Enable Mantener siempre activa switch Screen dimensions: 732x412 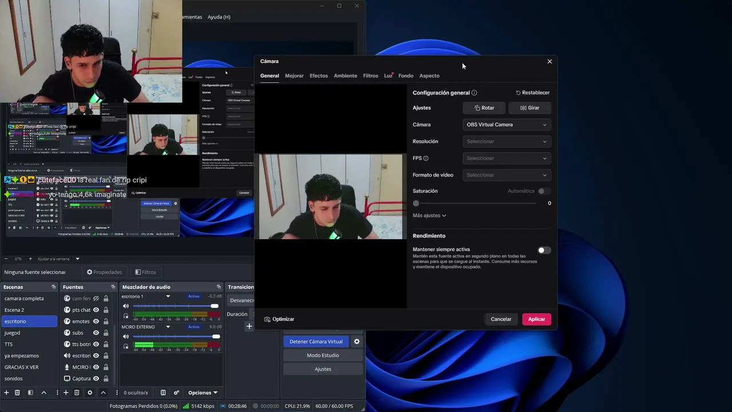click(544, 250)
